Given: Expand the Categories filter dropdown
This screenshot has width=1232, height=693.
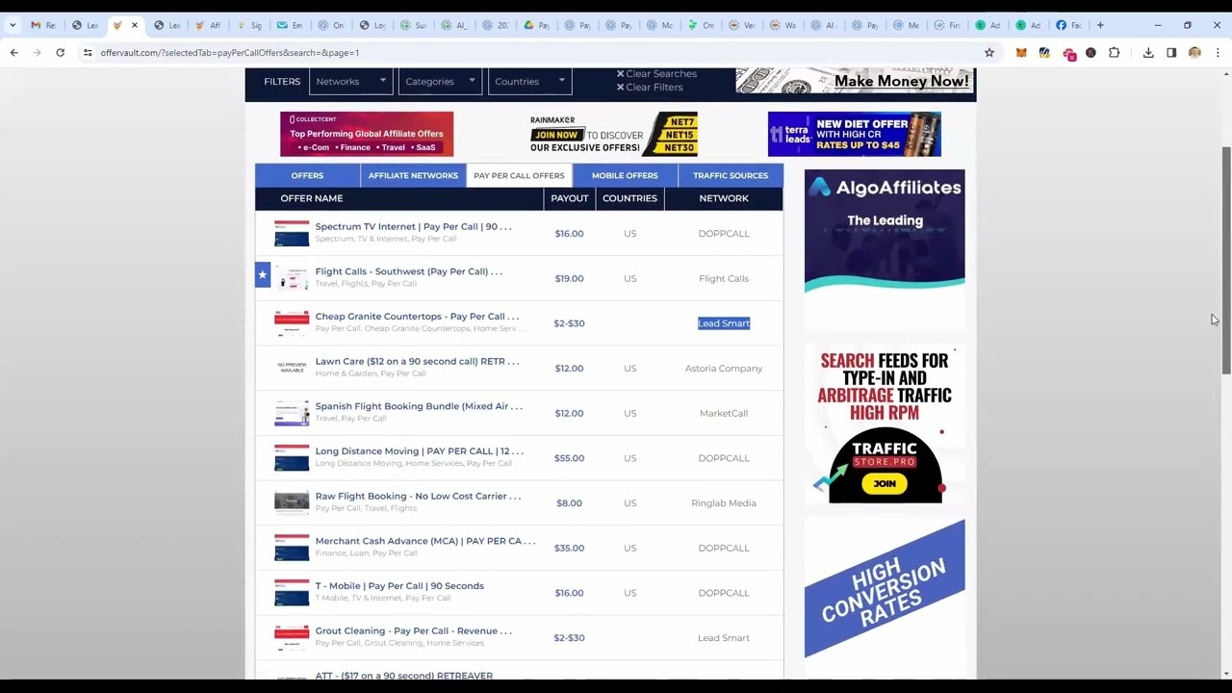Looking at the screenshot, I should click(x=440, y=82).
